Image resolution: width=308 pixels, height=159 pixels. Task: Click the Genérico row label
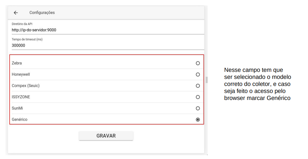tap(19, 119)
